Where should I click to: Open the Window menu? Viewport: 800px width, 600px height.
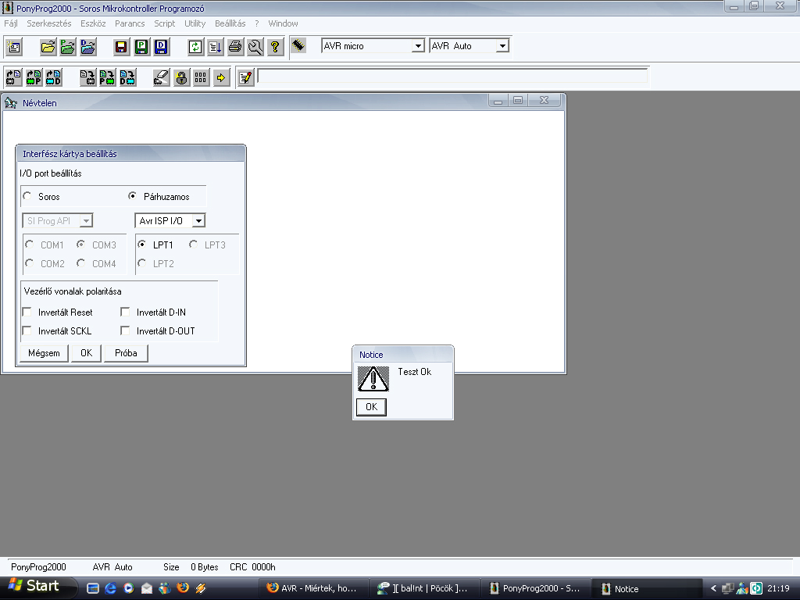[283, 23]
